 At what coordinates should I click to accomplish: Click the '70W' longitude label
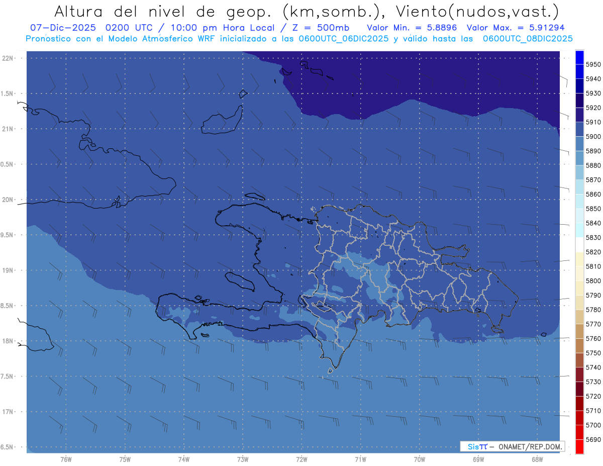tap(419, 459)
